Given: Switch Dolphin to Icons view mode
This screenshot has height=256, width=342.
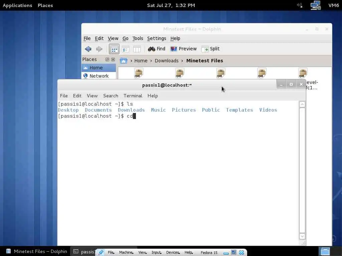Looking at the screenshot, I should [x=114, y=49].
